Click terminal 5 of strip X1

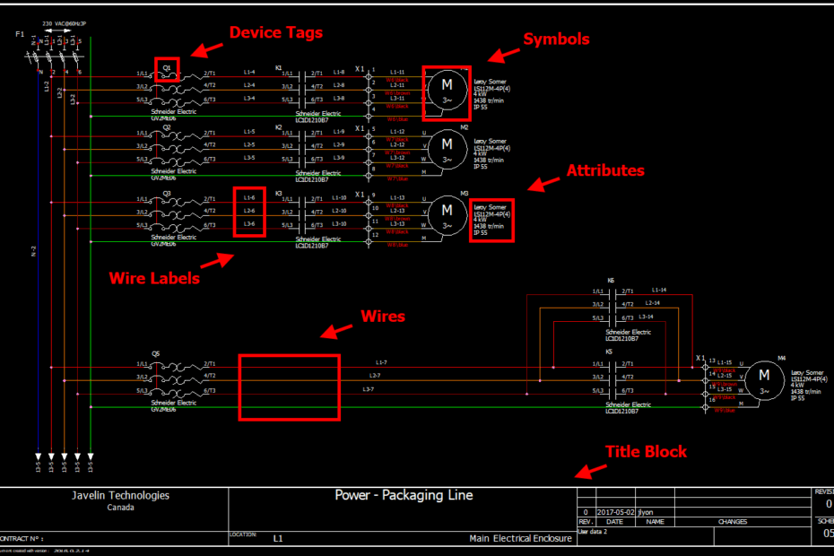(x=368, y=136)
